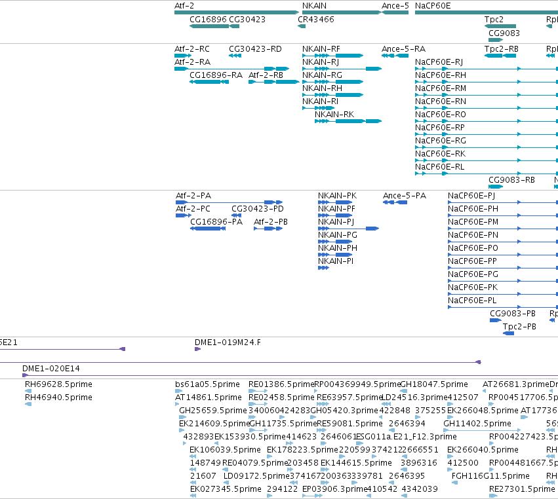Click the NaCP60E-RN transcript label
Screen dimensions: 558x499
coord(441,102)
